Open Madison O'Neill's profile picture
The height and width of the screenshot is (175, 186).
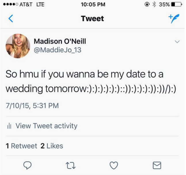click(x=18, y=46)
